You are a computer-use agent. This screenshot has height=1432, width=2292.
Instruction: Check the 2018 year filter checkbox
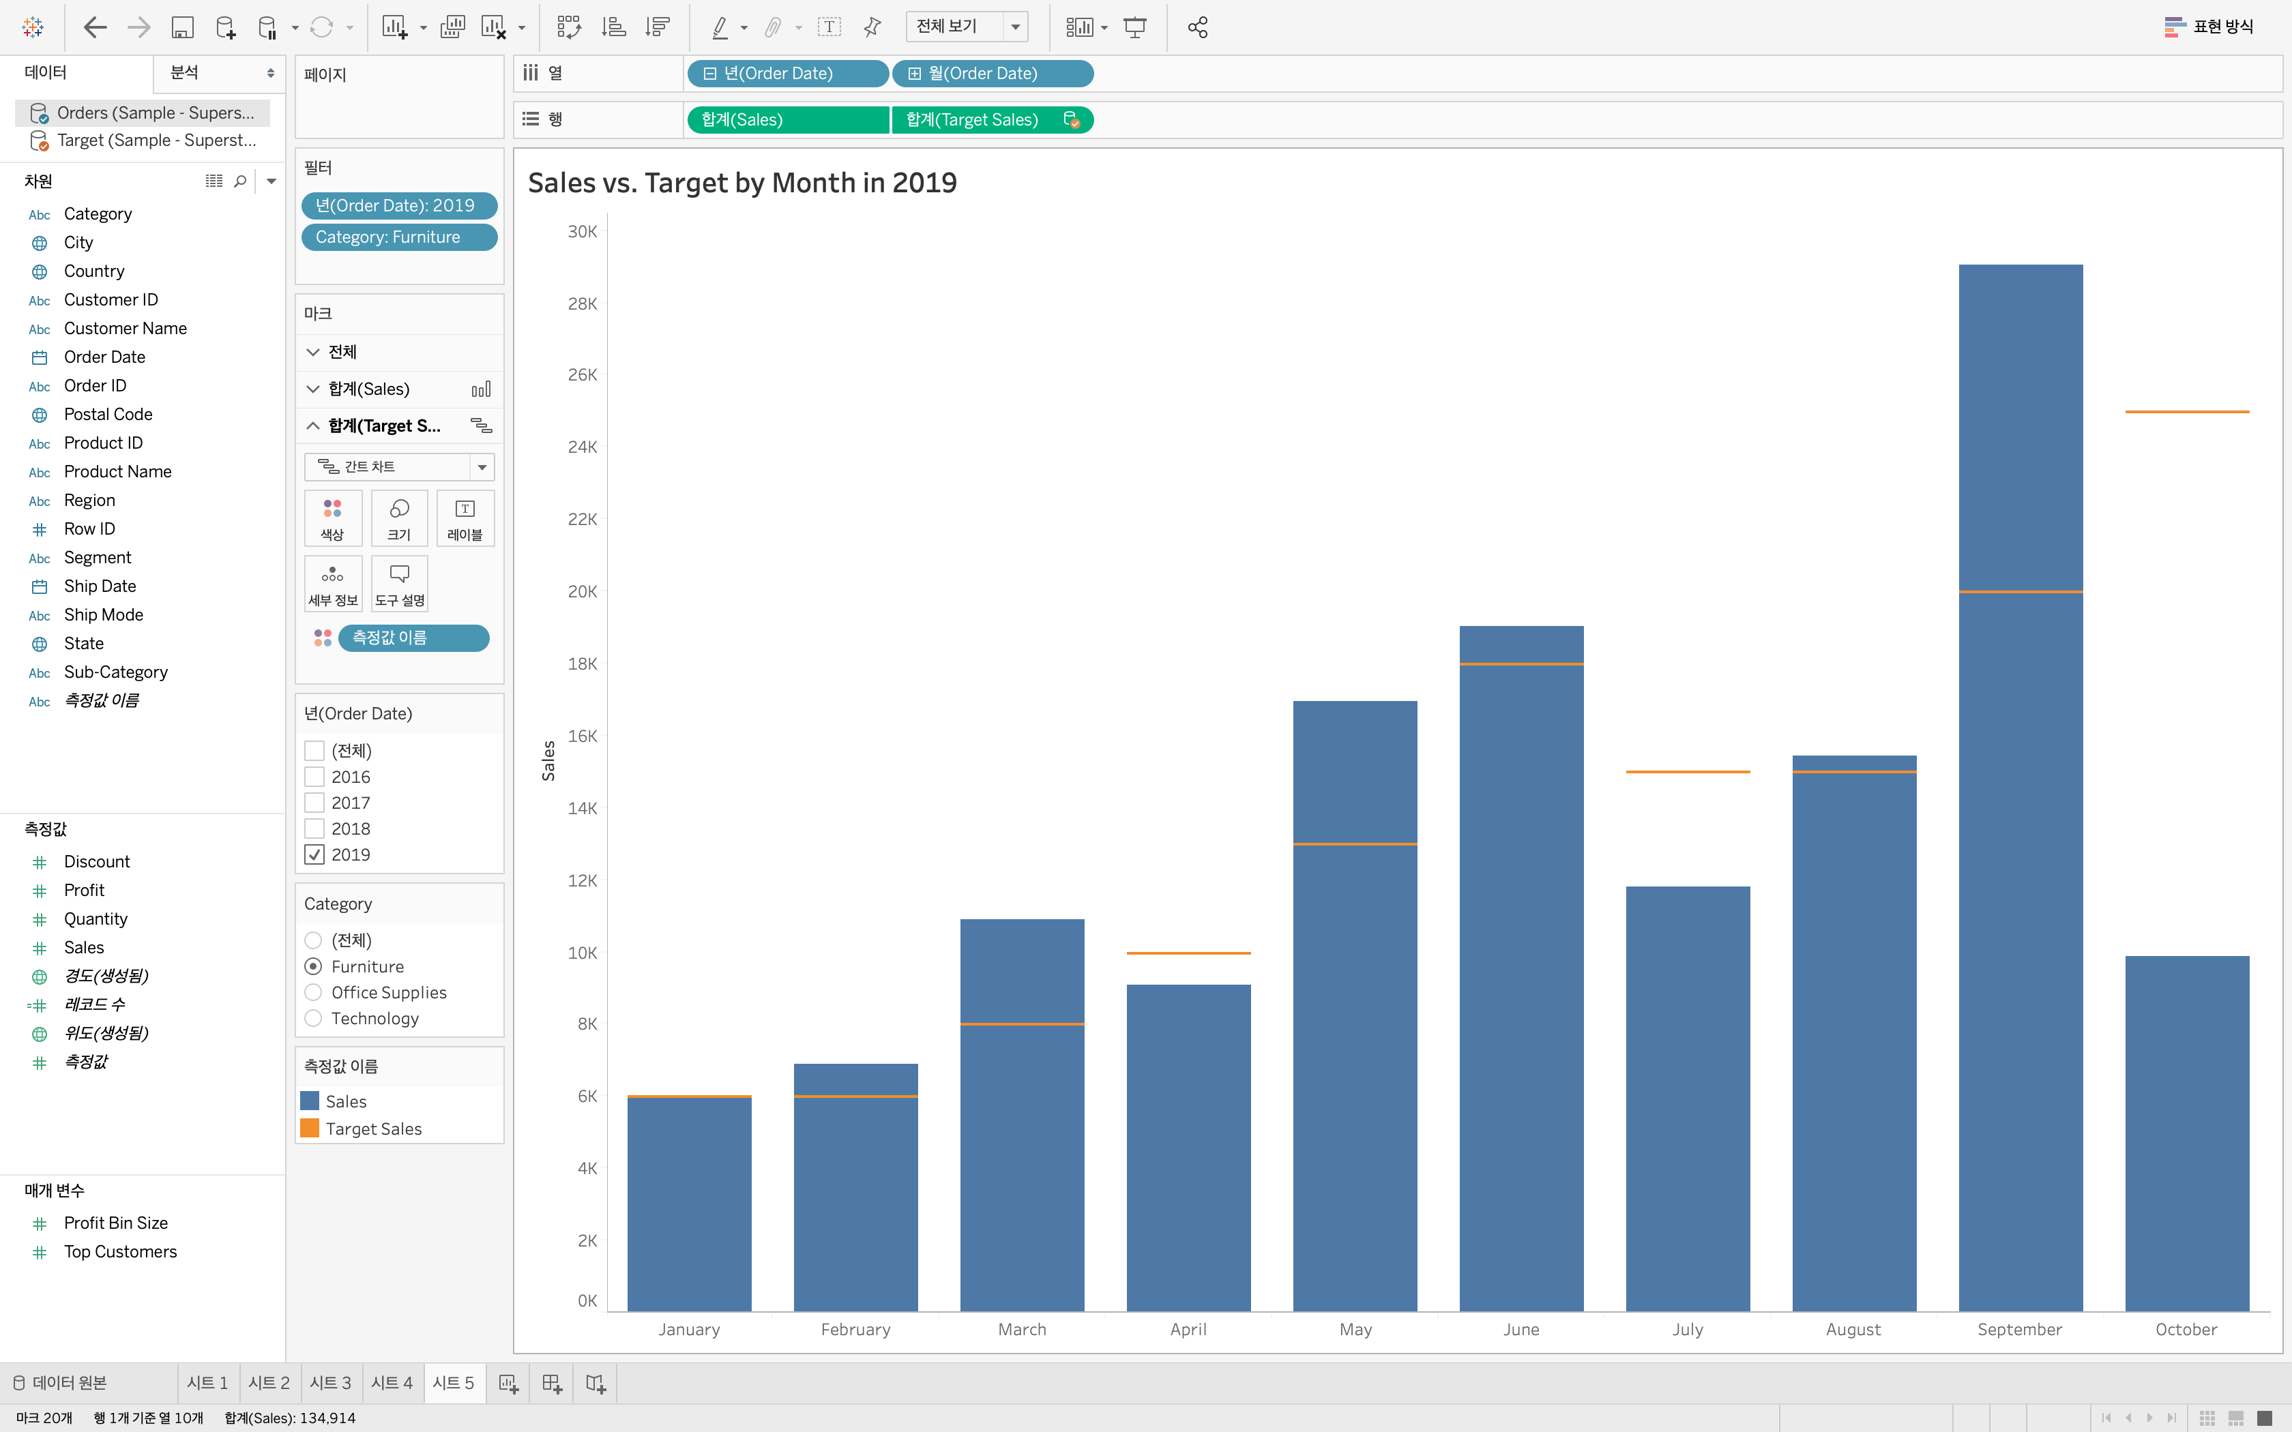click(314, 829)
